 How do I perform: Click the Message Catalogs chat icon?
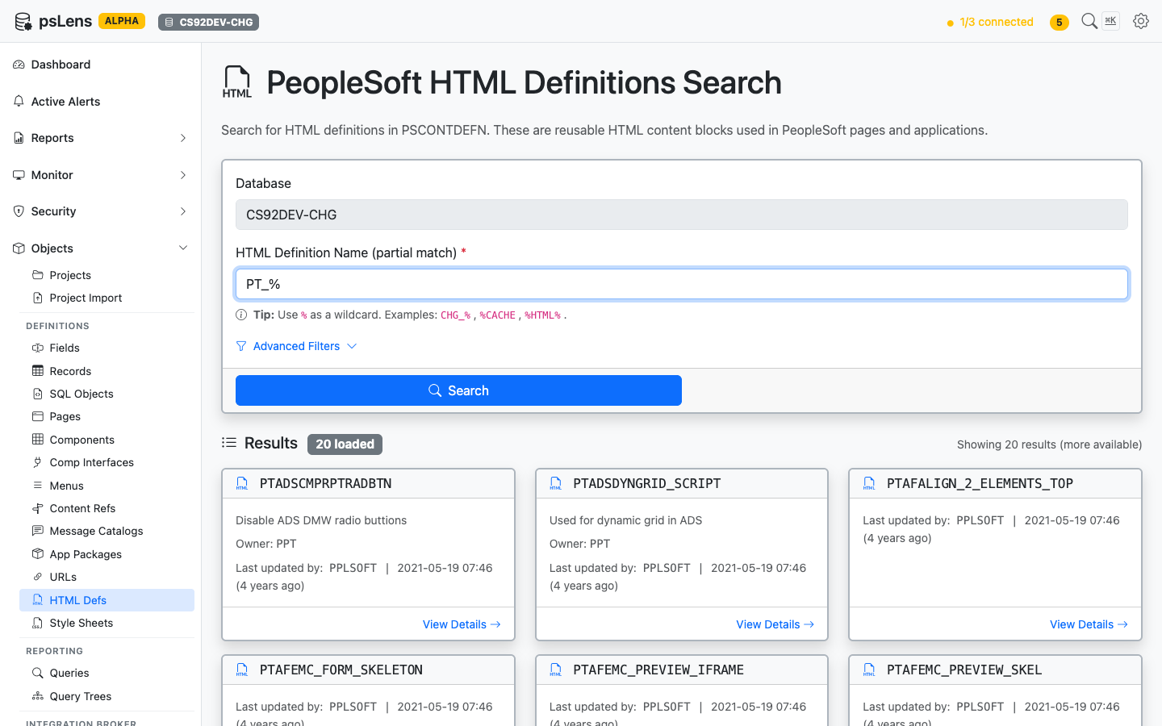tap(38, 531)
